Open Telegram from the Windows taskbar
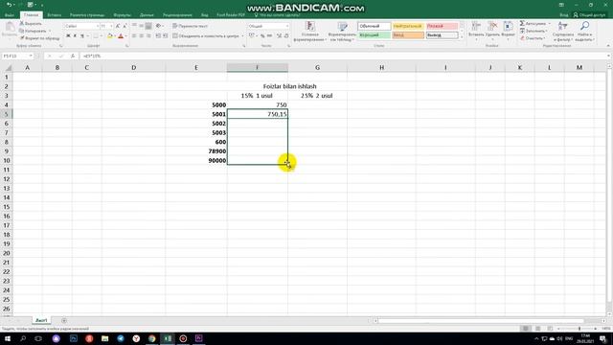The image size is (613, 345). tap(121, 338)
